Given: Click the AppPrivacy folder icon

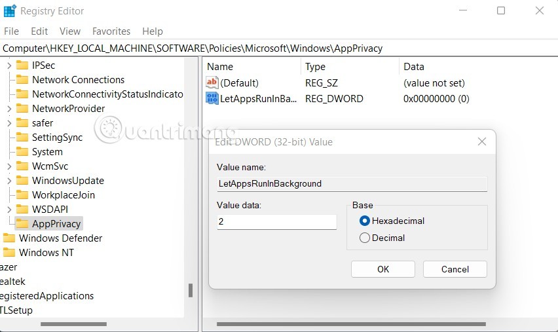Looking at the screenshot, I should (22, 224).
